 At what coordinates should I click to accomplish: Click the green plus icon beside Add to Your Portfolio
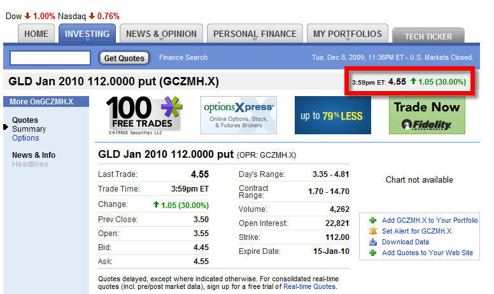372,220
